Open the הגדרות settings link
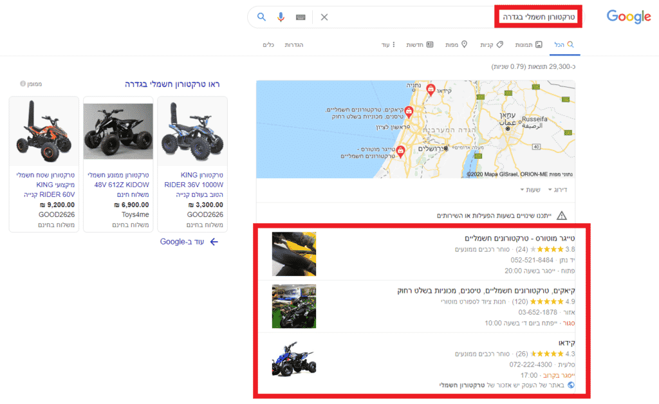The width and height of the screenshot is (659, 404). 293,44
